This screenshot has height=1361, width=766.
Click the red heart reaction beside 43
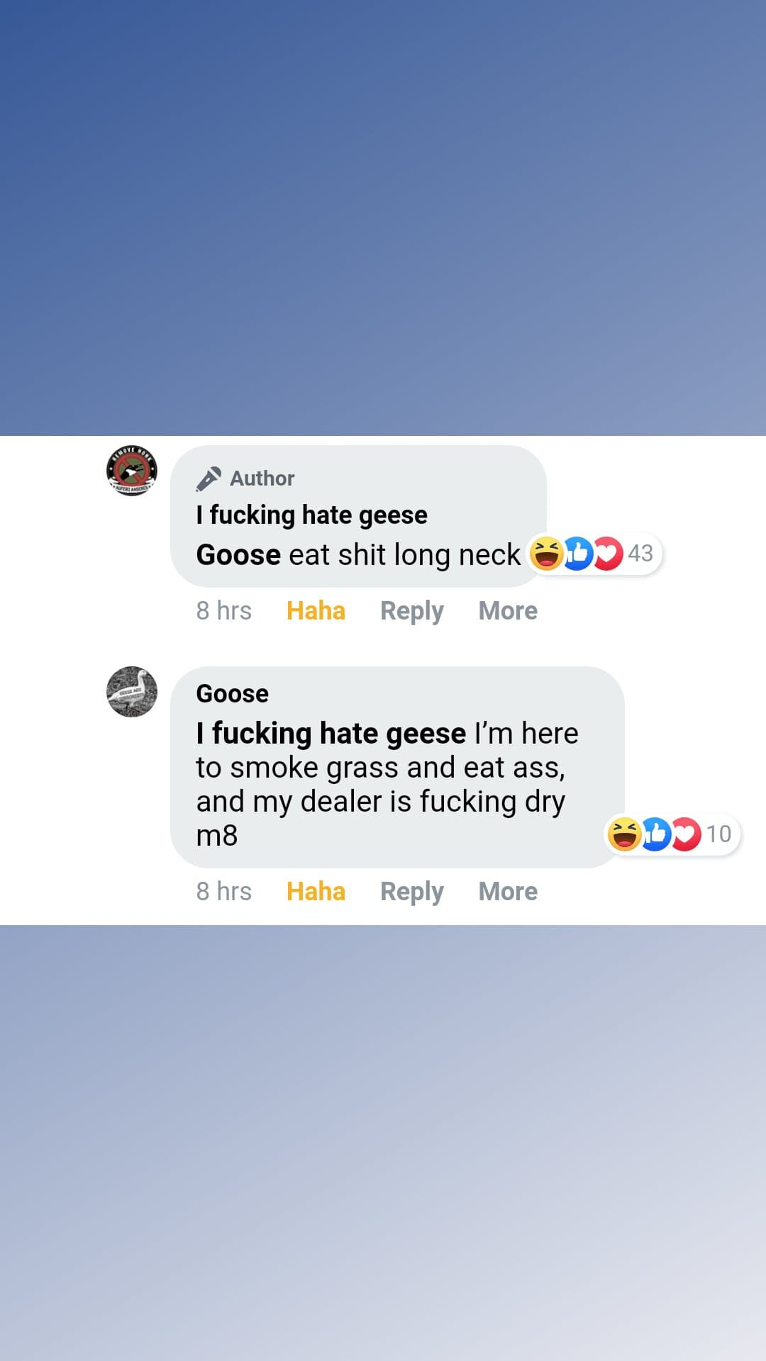(x=608, y=554)
